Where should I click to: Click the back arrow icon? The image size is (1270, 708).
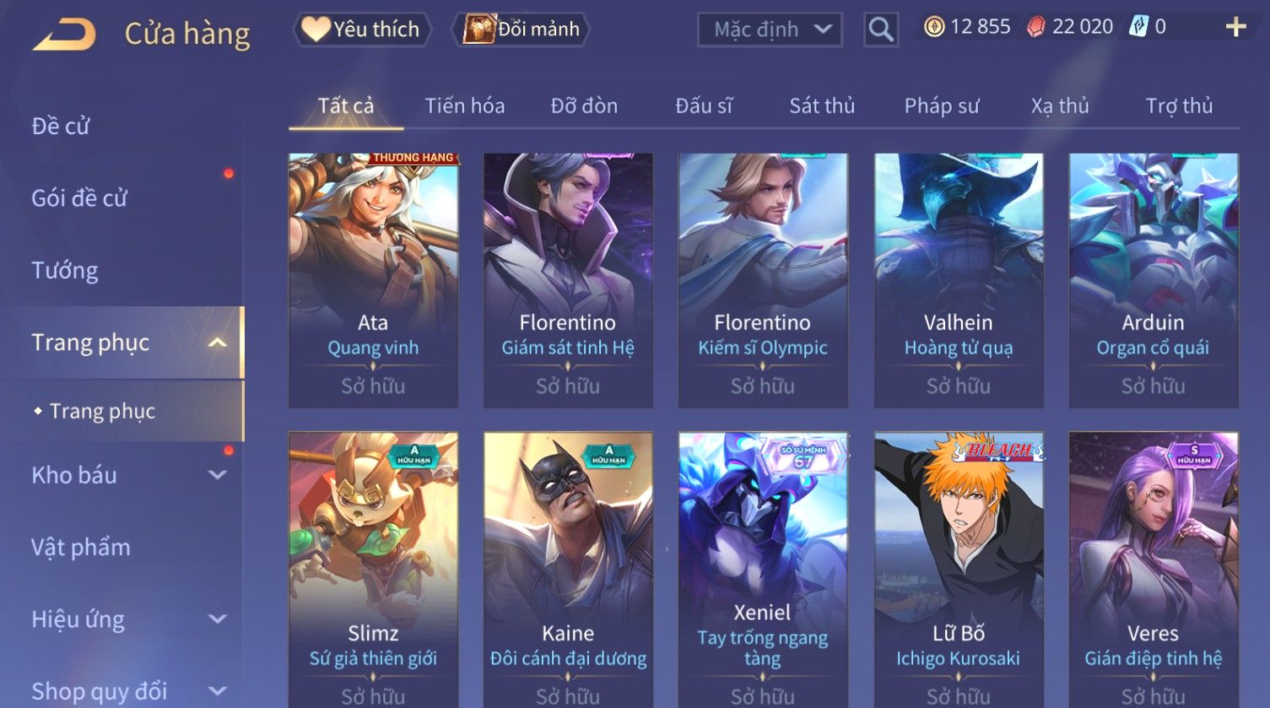(x=64, y=34)
